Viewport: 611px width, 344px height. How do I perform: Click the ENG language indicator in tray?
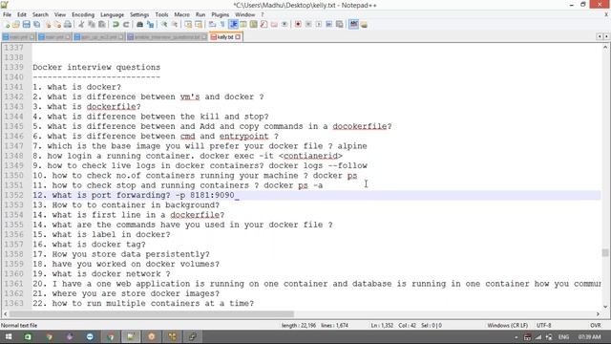[x=563, y=337]
